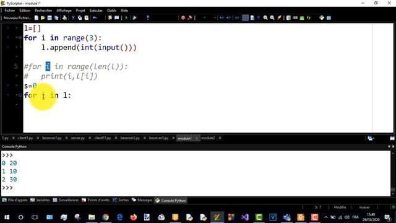
Task: Click the last console prompt >>>
Action: [7, 188]
